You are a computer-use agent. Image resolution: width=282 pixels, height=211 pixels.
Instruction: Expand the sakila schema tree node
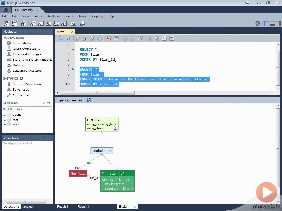coord(5,116)
